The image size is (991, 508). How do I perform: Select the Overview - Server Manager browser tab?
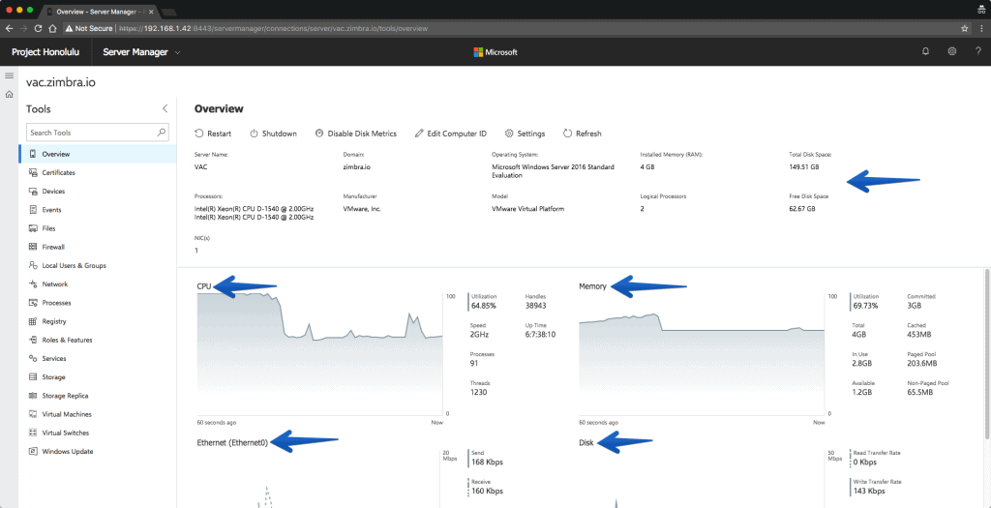click(x=99, y=12)
